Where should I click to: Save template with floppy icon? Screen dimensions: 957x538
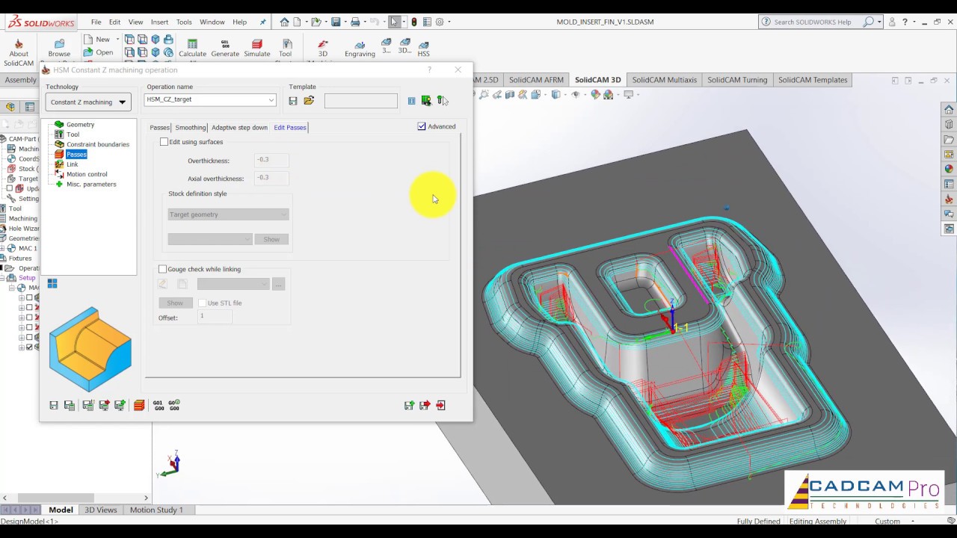click(x=293, y=101)
